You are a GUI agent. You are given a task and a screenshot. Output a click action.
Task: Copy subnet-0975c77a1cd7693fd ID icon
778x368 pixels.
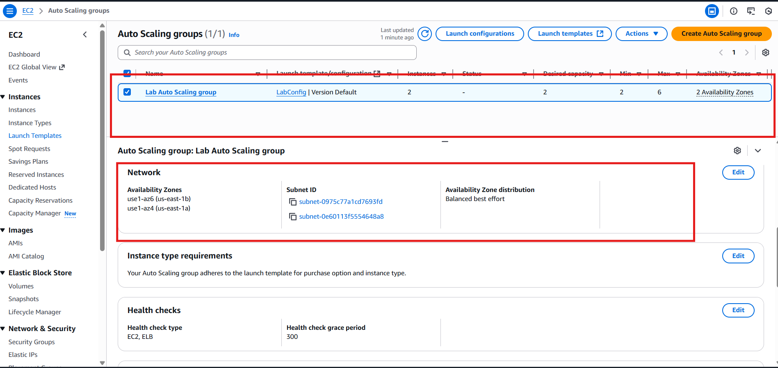[293, 202]
